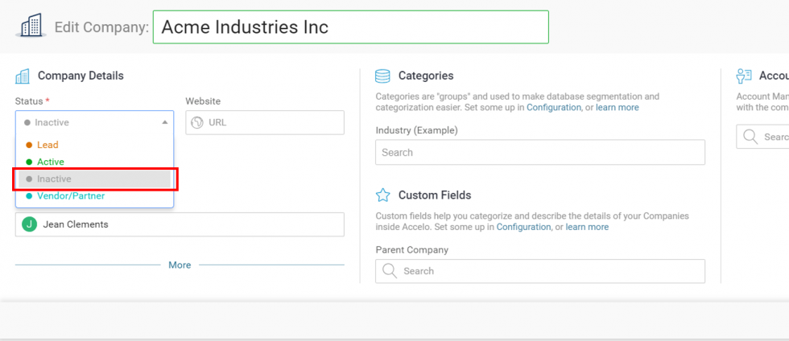This screenshot has height=341, width=789.
Task: Click the Industry (Example) label
Action: (417, 131)
